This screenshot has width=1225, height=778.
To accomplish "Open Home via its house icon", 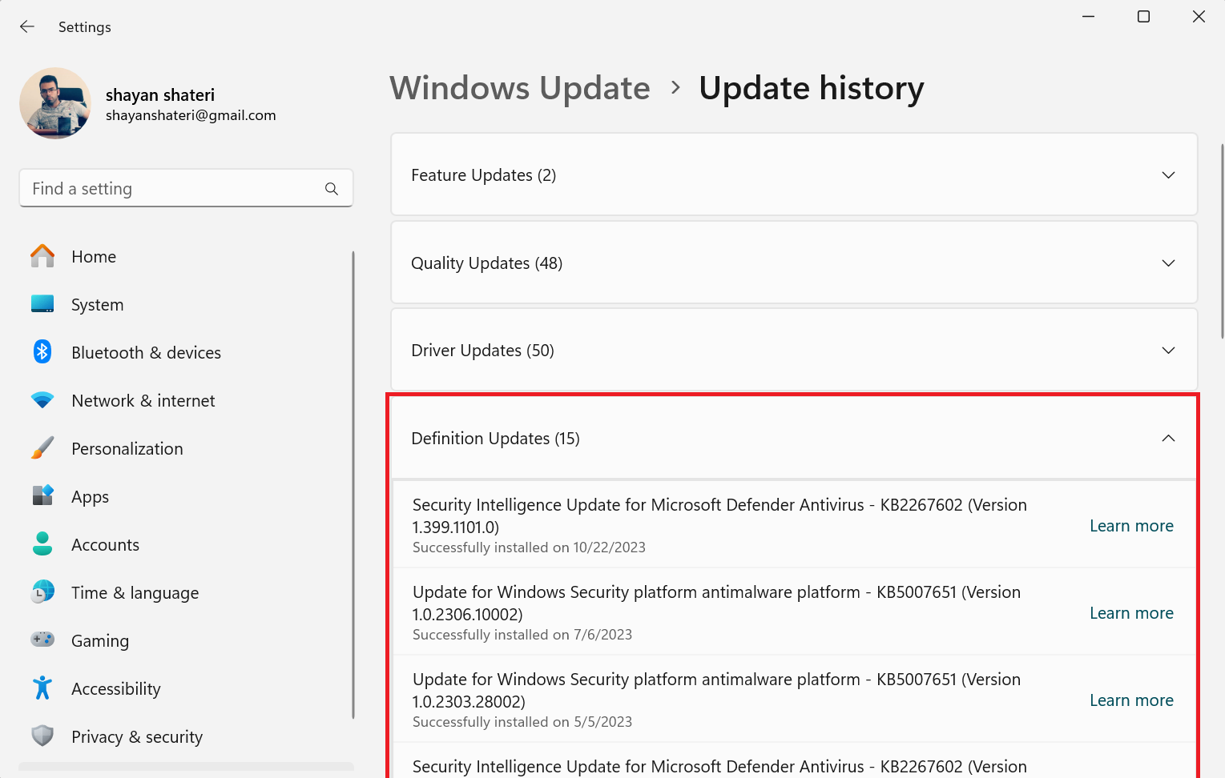I will (42, 256).
